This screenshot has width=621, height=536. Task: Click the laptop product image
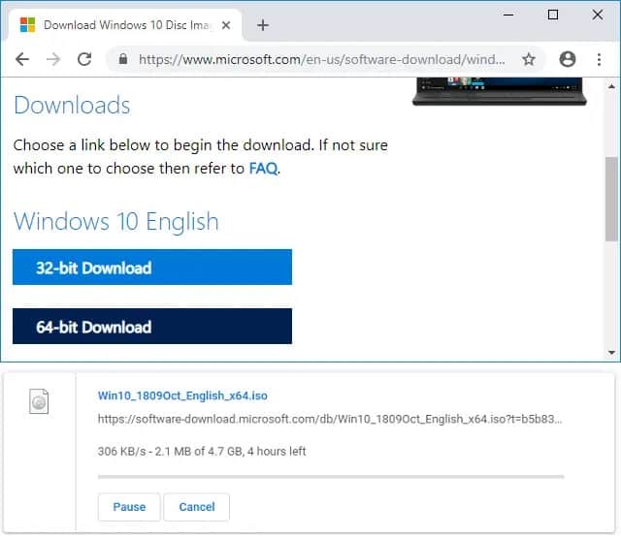(500, 92)
